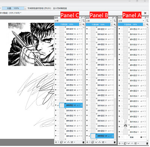Click lock icon on layer 56 row

coord(77,29)
